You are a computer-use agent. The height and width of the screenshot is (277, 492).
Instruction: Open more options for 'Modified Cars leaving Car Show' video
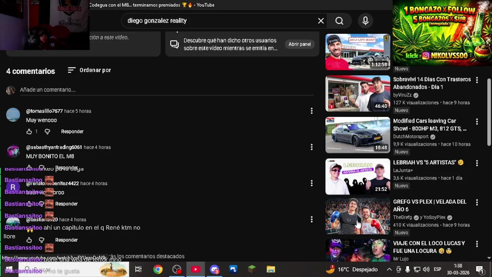tap(477, 122)
